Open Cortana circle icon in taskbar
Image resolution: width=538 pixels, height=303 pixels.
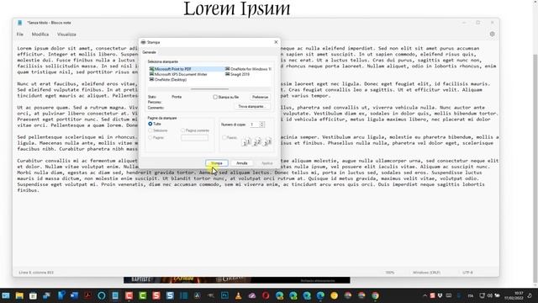pyautogui.click(x=102, y=295)
